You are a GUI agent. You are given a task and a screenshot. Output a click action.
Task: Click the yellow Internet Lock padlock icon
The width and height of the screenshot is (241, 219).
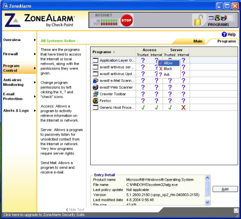point(198,20)
